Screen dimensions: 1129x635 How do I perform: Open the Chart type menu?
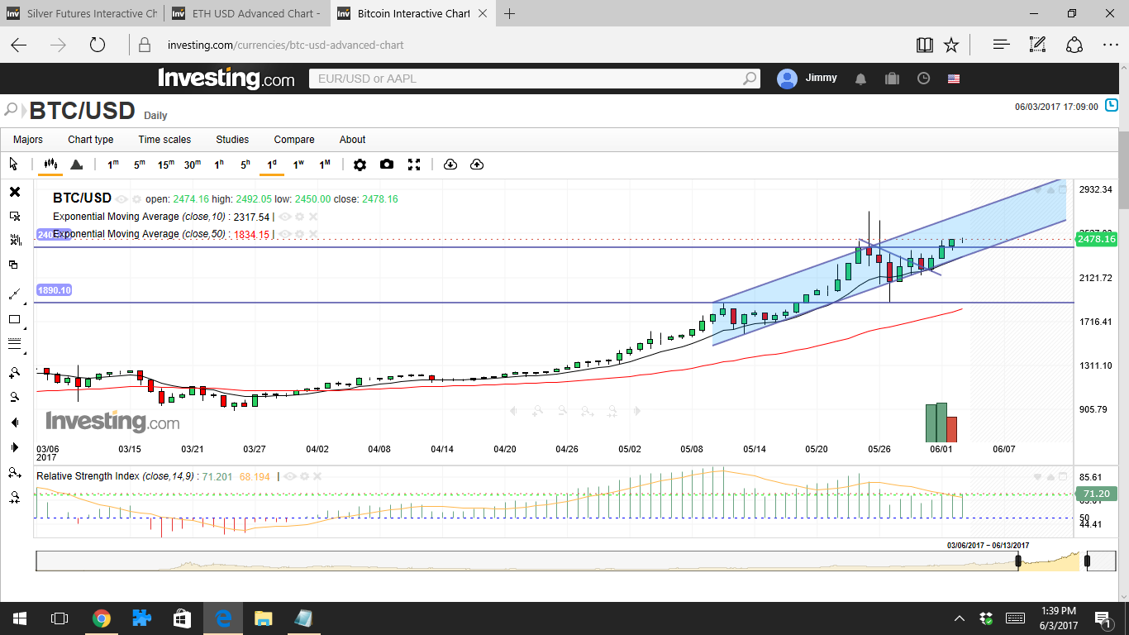(x=91, y=140)
